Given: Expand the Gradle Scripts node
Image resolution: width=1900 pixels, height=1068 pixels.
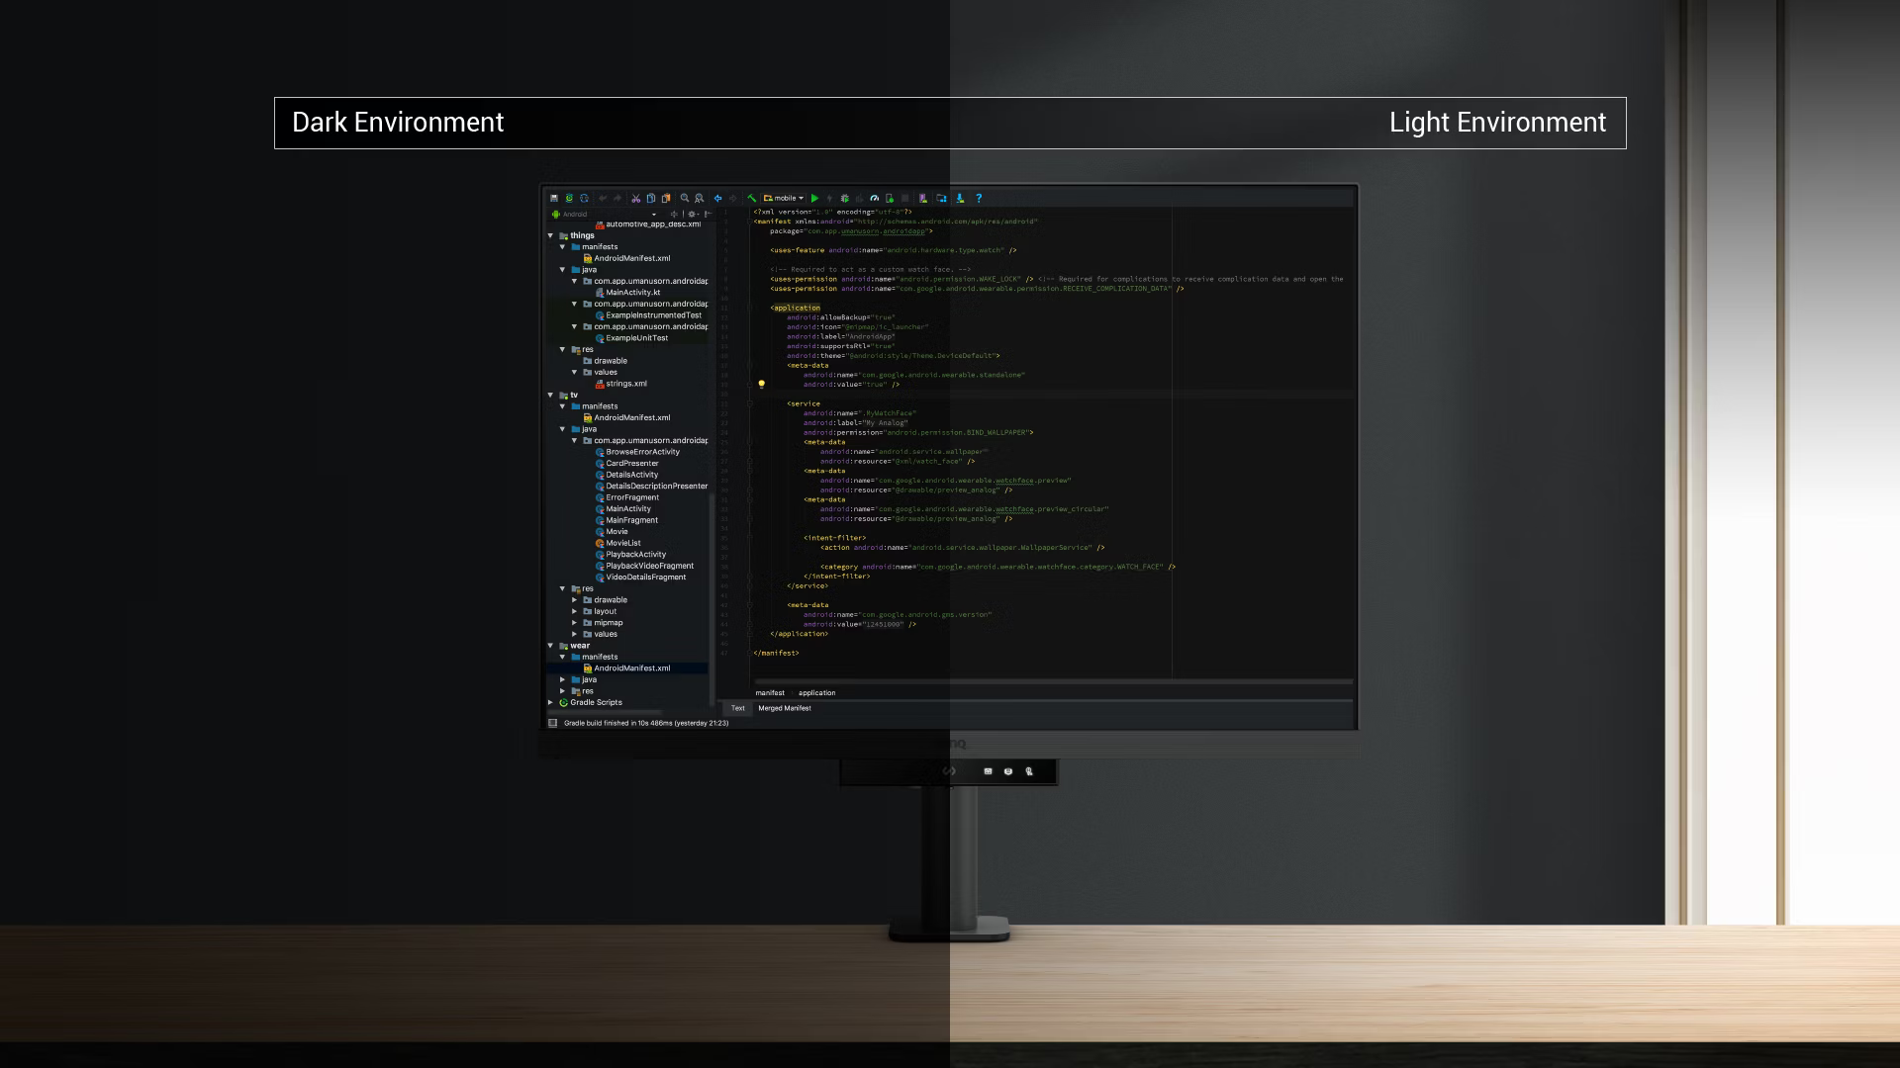Looking at the screenshot, I should click(551, 703).
